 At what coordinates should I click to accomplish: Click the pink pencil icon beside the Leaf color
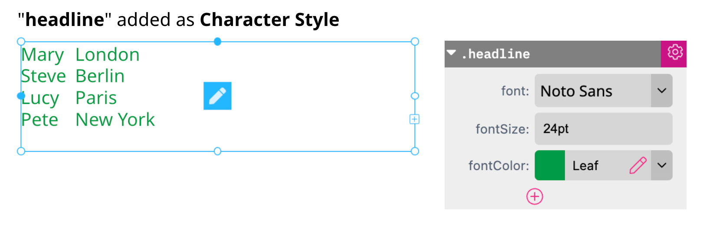pos(638,165)
